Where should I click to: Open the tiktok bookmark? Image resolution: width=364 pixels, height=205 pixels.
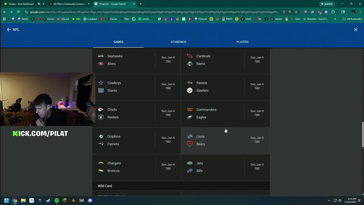(246, 19)
